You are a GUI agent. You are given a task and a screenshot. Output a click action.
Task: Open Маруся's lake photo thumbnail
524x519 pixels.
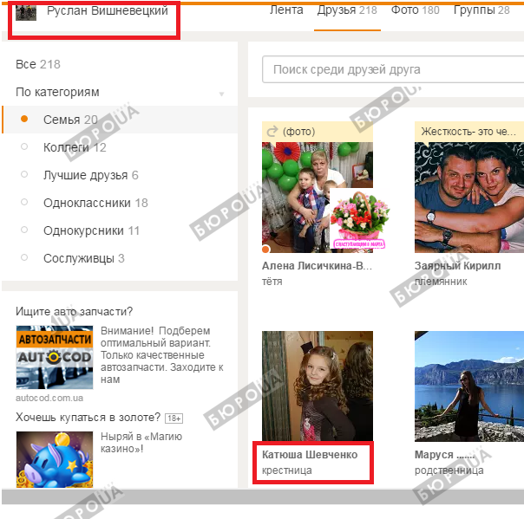pos(469,386)
